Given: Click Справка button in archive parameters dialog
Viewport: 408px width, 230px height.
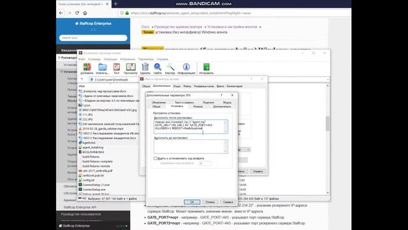Looking at the screenshot, I should [x=258, y=171].
